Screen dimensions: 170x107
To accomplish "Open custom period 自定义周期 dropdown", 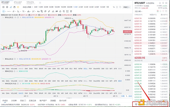I will tap(28, 7).
